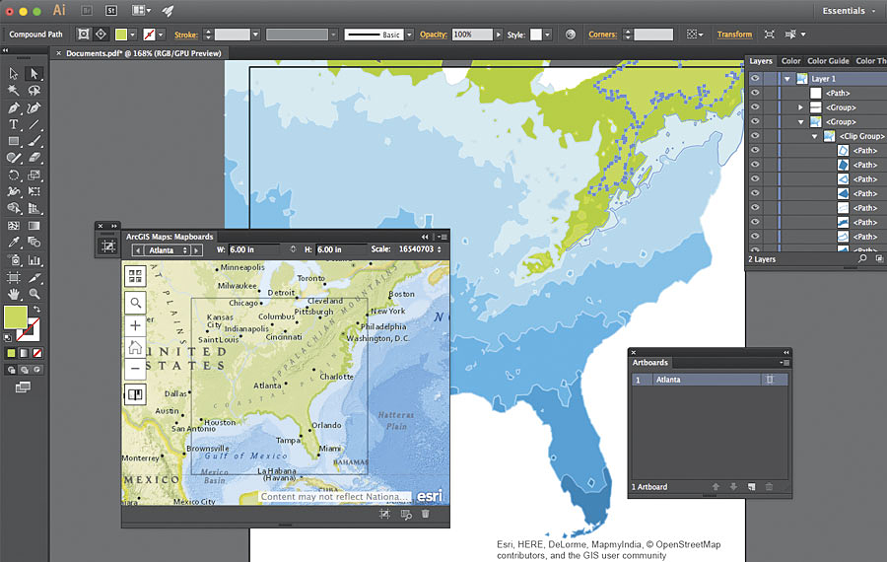Screen dimensions: 887x562
Task: Zoom in on the ArcGIS map
Action: pos(136,325)
